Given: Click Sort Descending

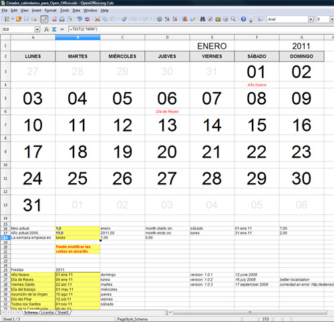Looking at the screenshot, I should [x=175, y=19].
